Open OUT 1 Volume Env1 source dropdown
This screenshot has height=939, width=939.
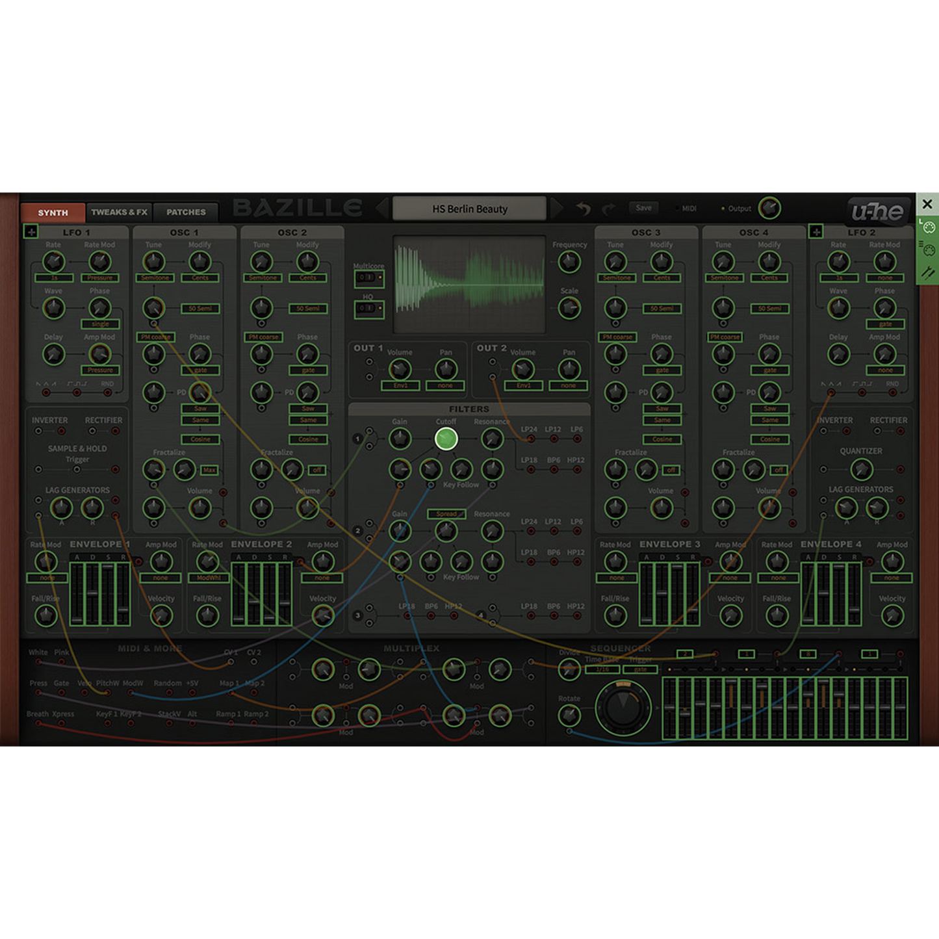400,386
